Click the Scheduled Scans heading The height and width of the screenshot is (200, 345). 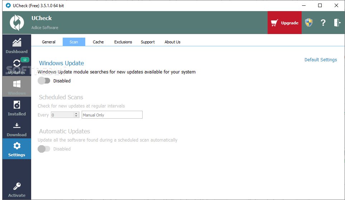point(61,97)
